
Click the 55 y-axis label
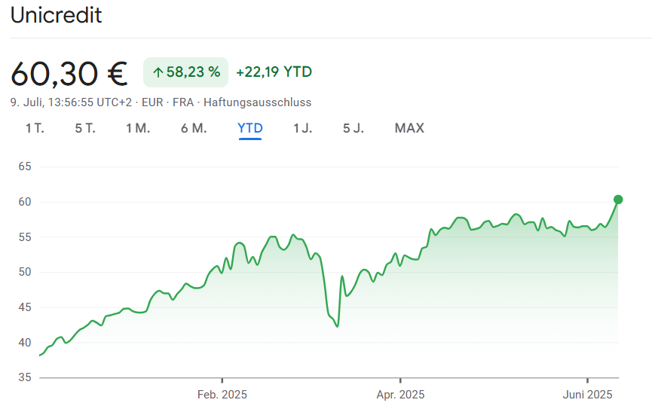click(x=25, y=237)
